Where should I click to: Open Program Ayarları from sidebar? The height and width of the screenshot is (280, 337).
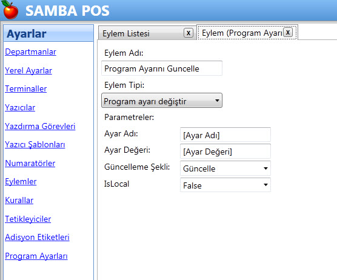tap(36, 256)
